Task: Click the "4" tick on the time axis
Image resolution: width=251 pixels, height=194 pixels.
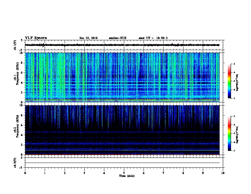Action: click(x=104, y=173)
